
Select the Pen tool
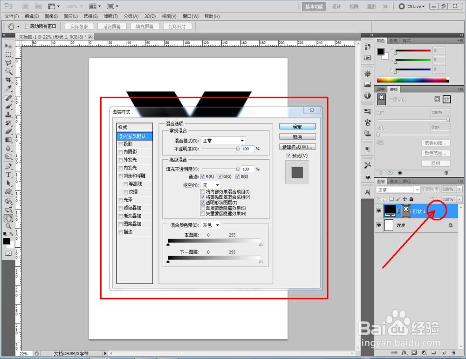tap(8, 166)
